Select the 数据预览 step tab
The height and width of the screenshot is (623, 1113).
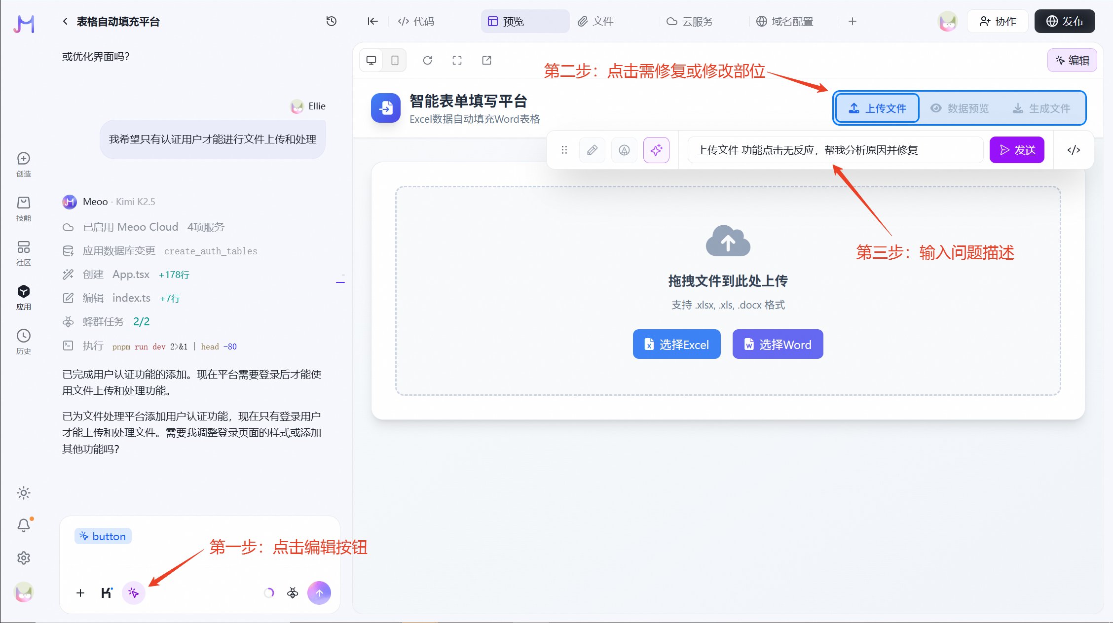(960, 108)
